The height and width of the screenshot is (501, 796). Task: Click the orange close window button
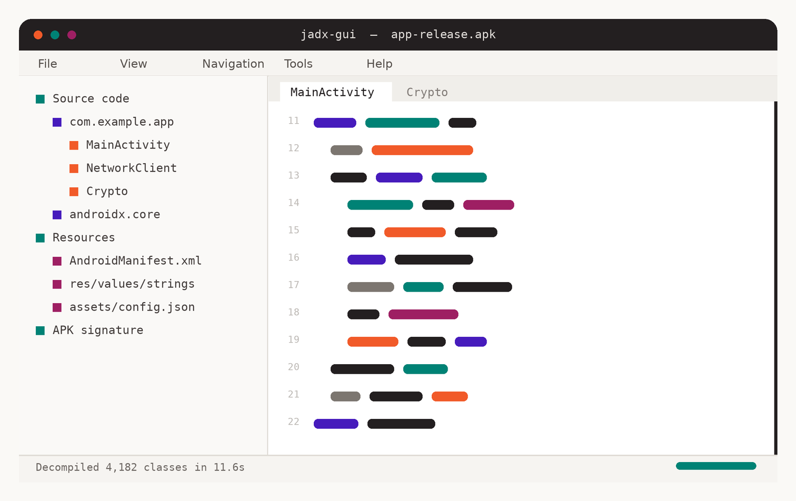coord(38,35)
